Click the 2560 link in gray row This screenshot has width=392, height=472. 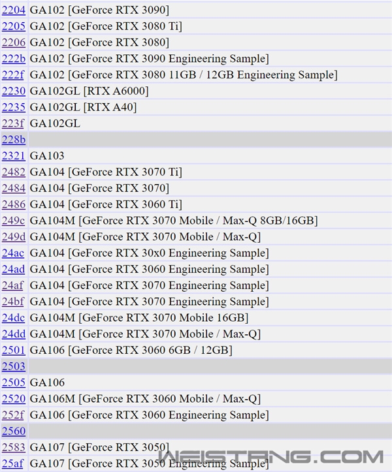pos(13,431)
